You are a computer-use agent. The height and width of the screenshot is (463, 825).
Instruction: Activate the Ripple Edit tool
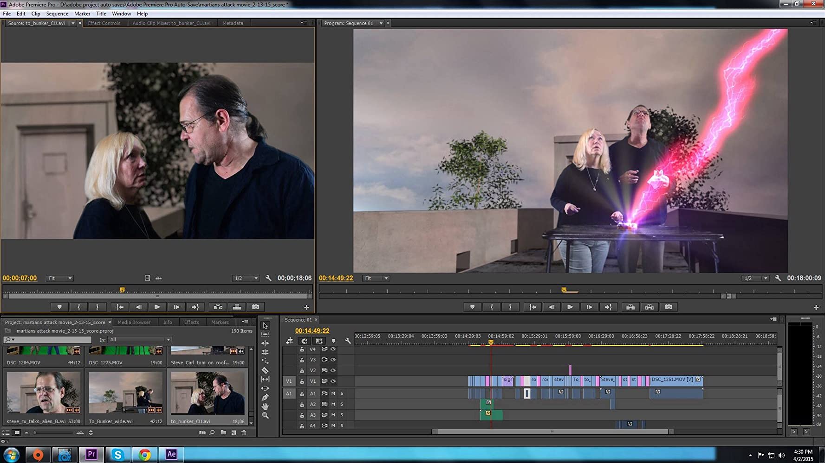(x=265, y=343)
